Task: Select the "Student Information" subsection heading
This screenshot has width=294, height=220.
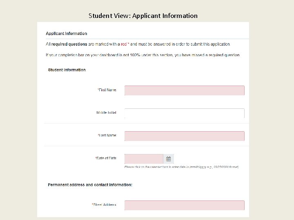Action: [x=67, y=70]
